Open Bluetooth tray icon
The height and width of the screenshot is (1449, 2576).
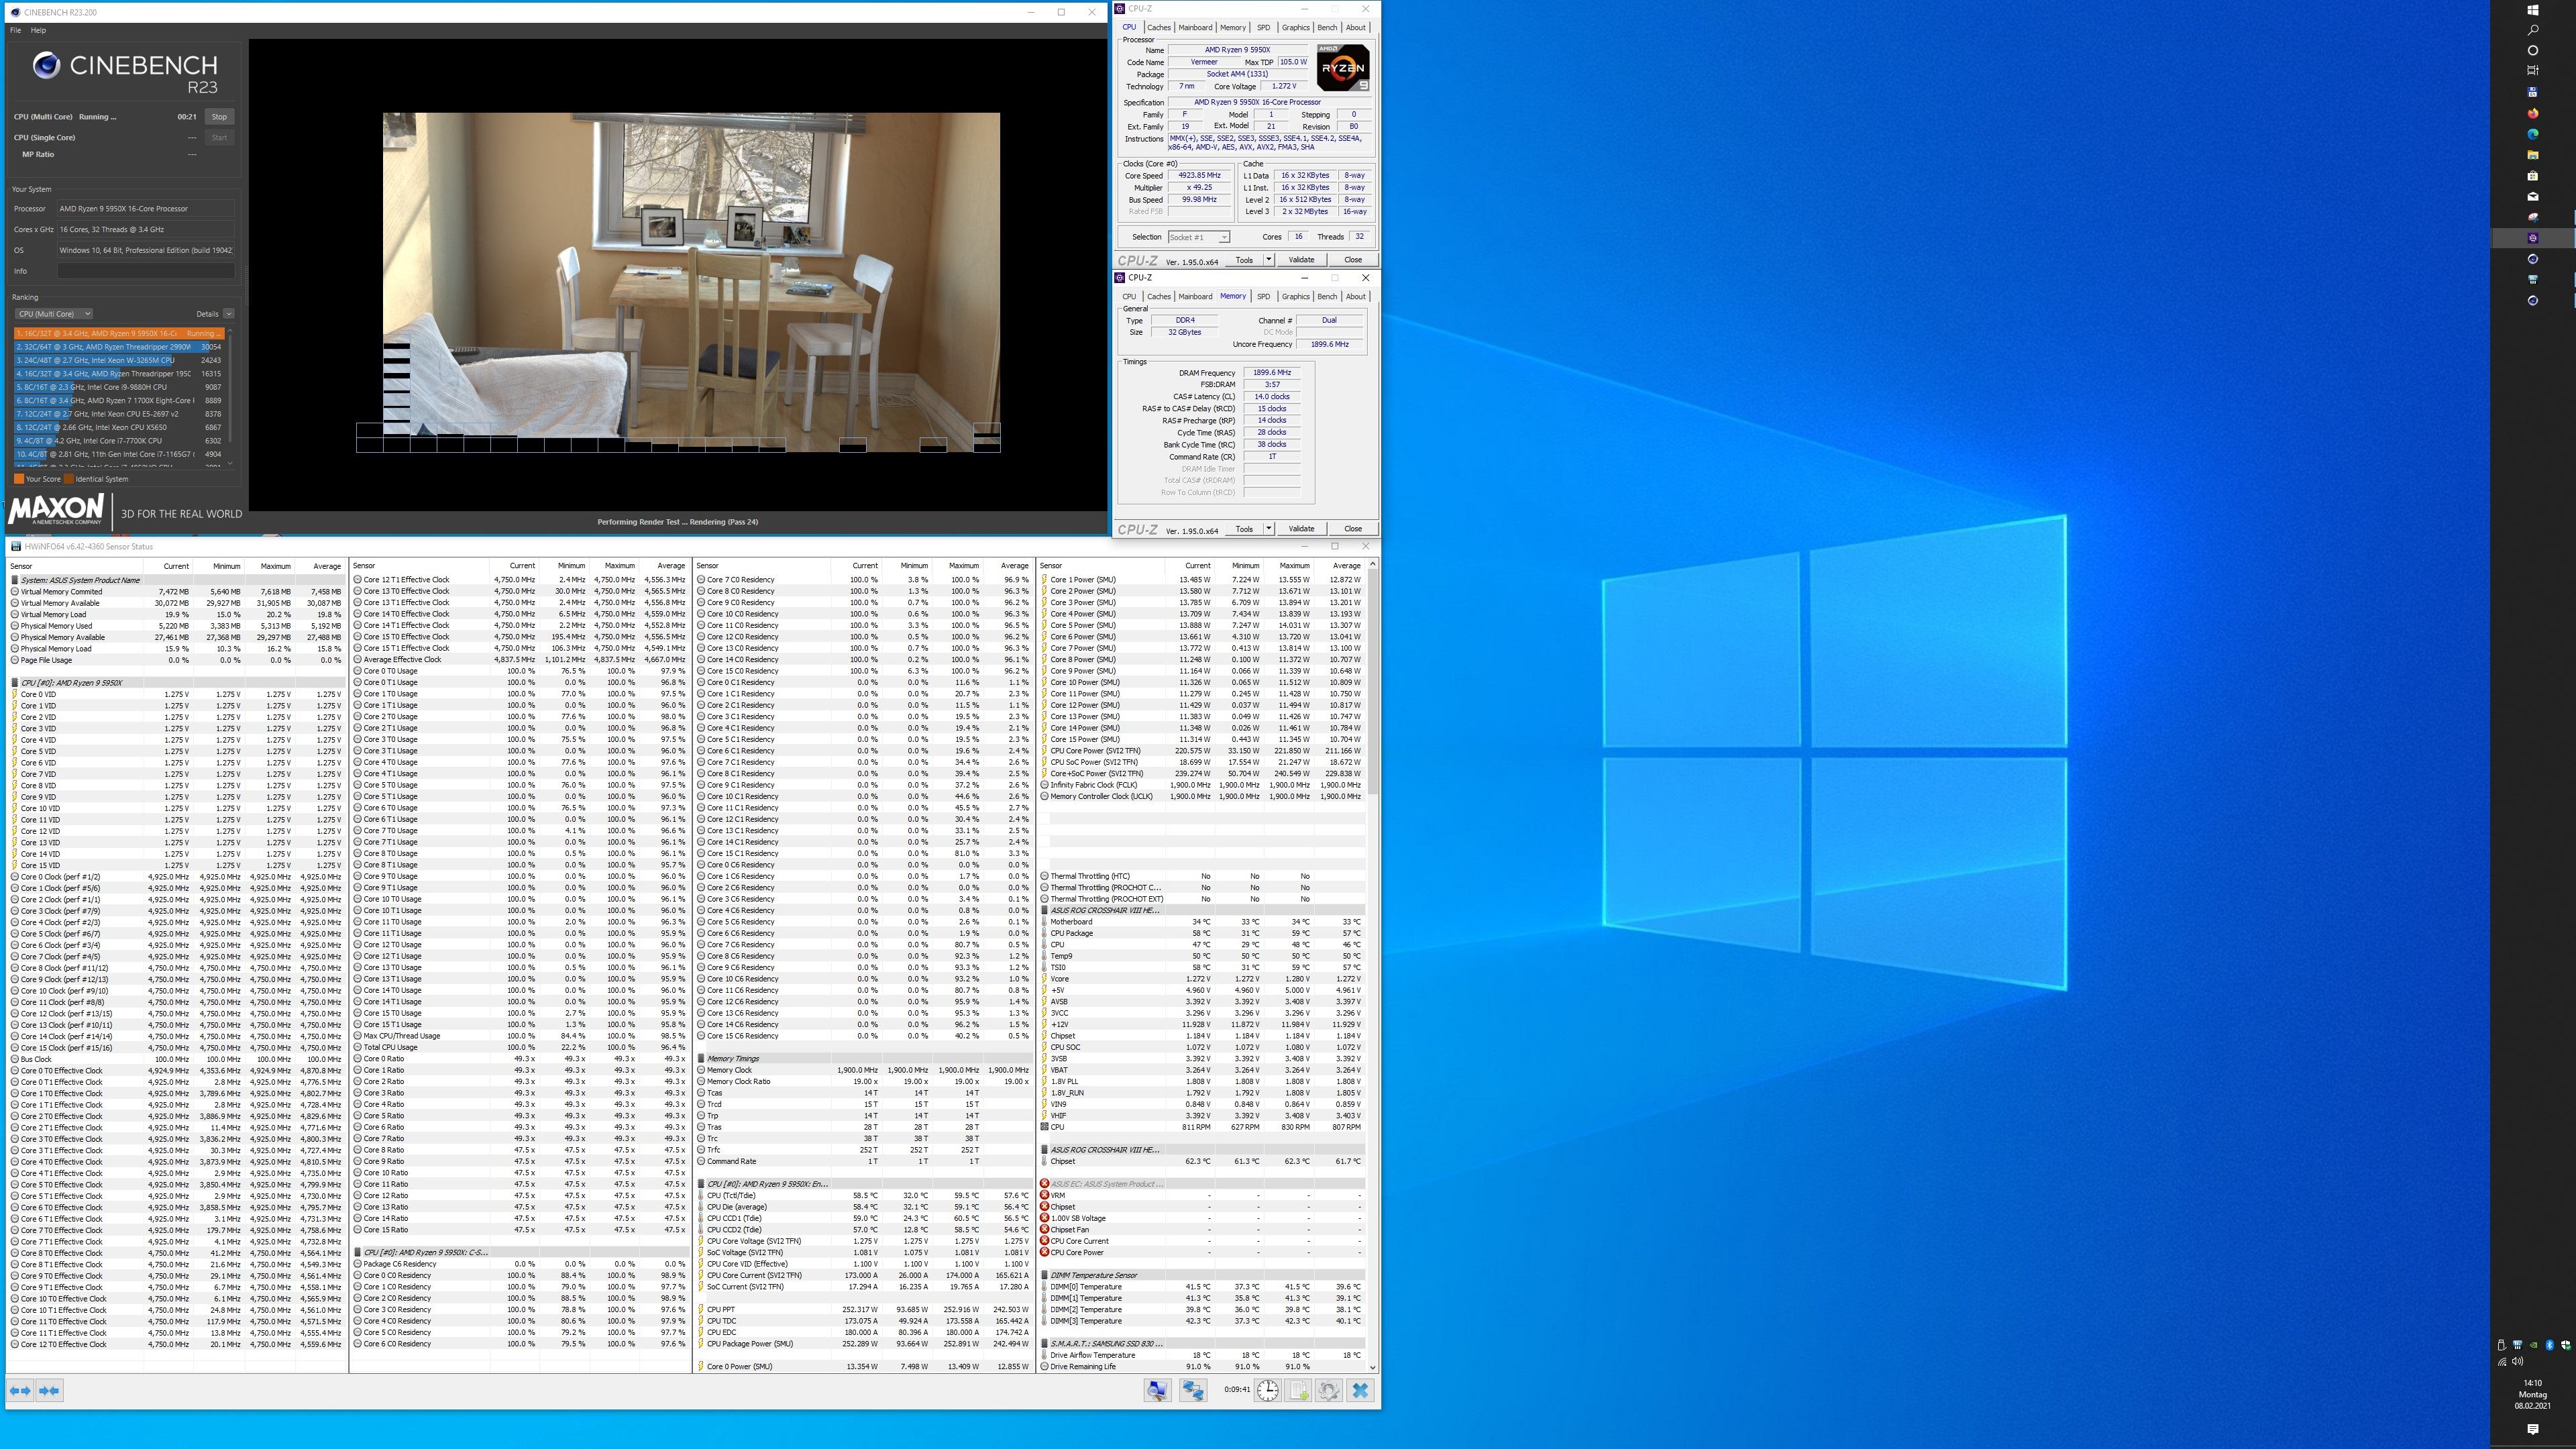point(2549,1345)
